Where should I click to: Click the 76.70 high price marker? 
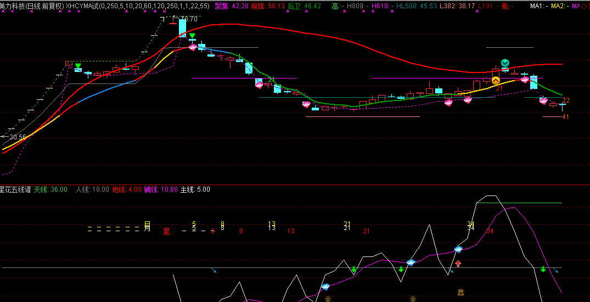[x=189, y=19]
